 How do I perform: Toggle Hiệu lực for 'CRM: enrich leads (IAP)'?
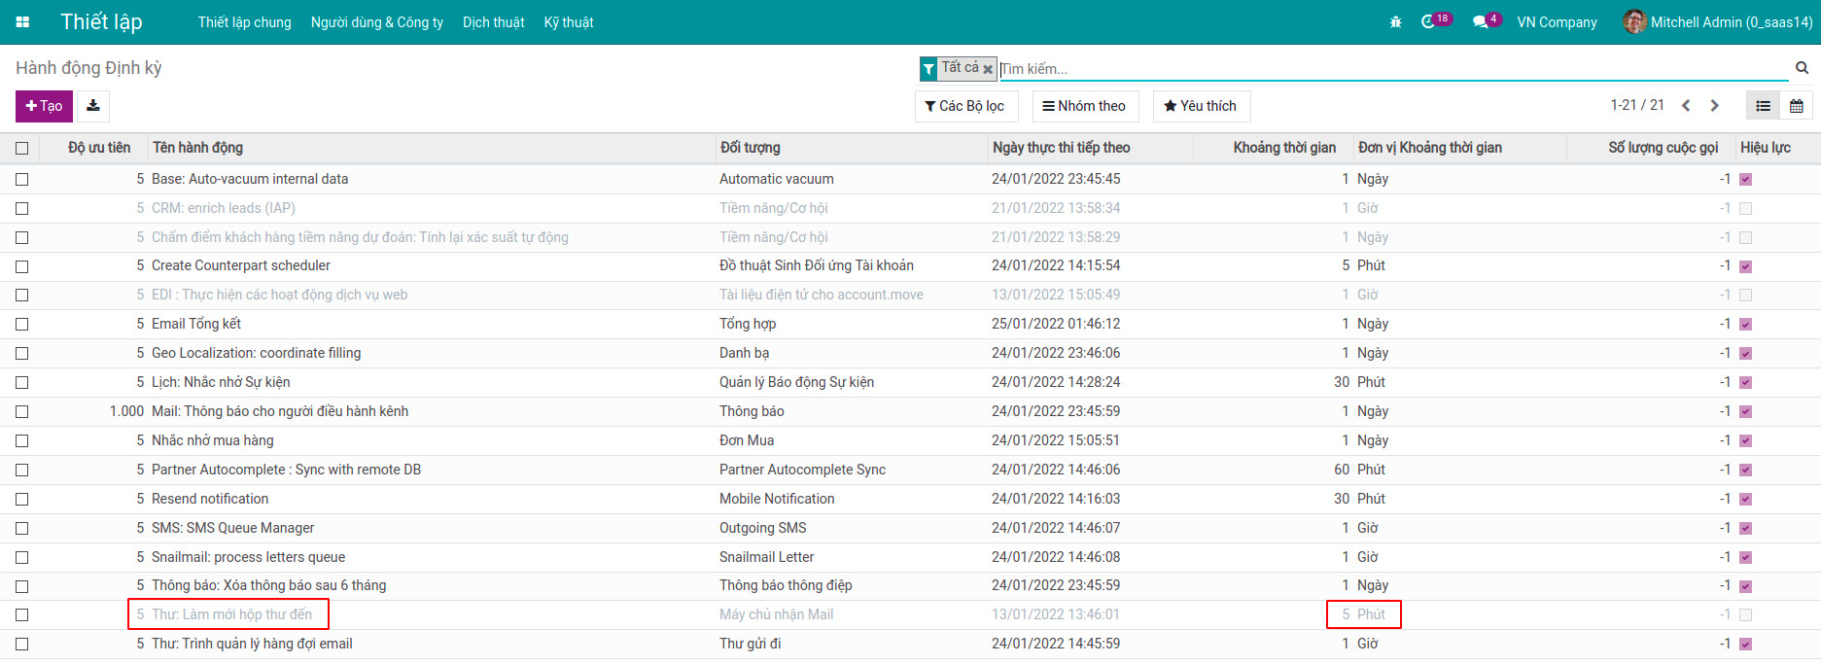coord(1745,208)
